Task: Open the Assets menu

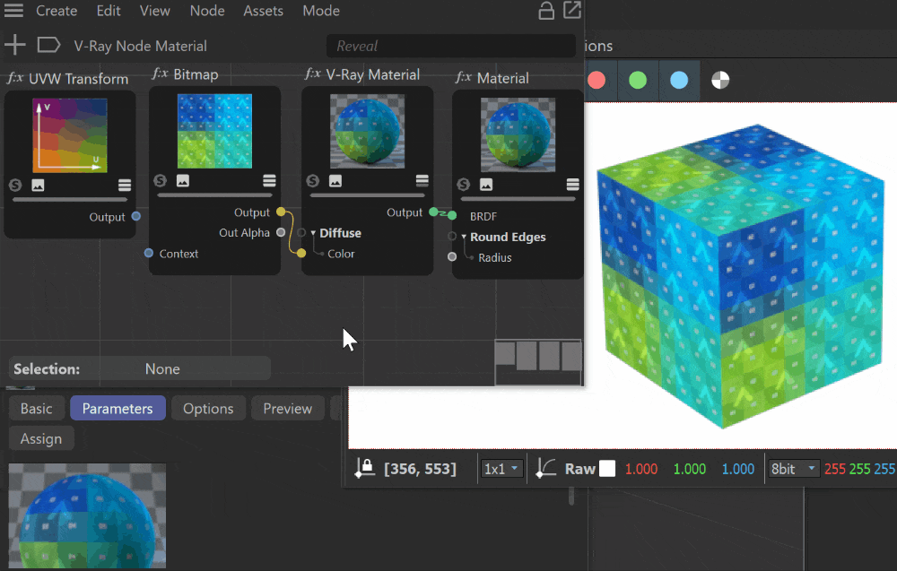Action: click(263, 10)
